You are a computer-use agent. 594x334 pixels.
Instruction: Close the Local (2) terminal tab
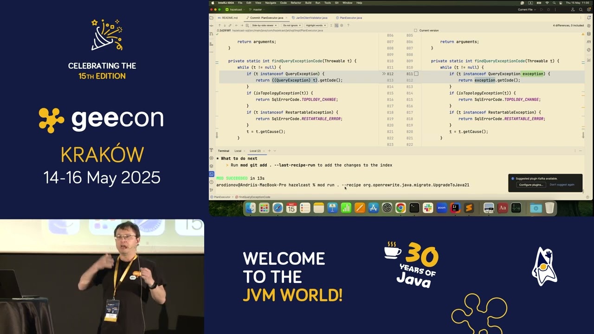point(265,151)
